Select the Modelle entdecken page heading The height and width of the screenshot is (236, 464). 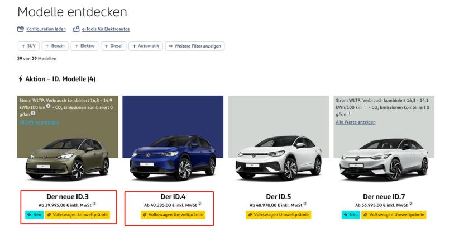(x=72, y=12)
